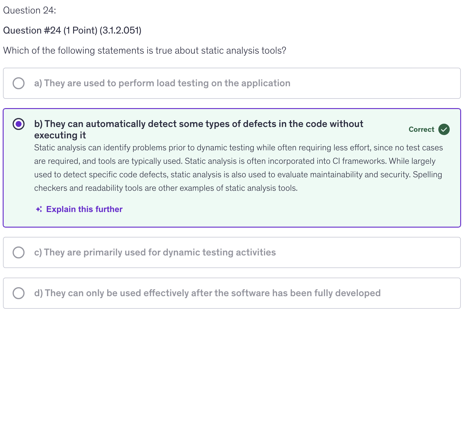
Task: Click answer text about detecting defects without executing
Action: [x=198, y=124]
